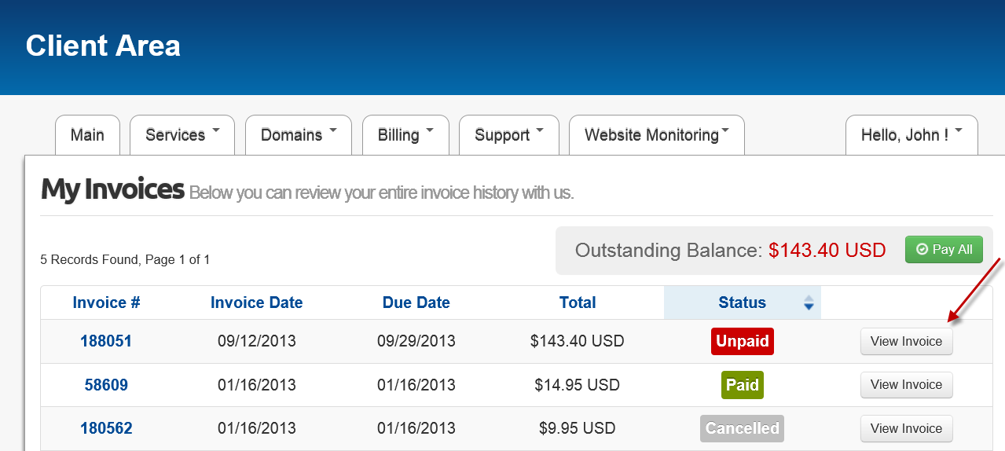Viewport: 1005px width, 451px height.
Task: Open the Billing dropdown menu
Action: (405, 135)
